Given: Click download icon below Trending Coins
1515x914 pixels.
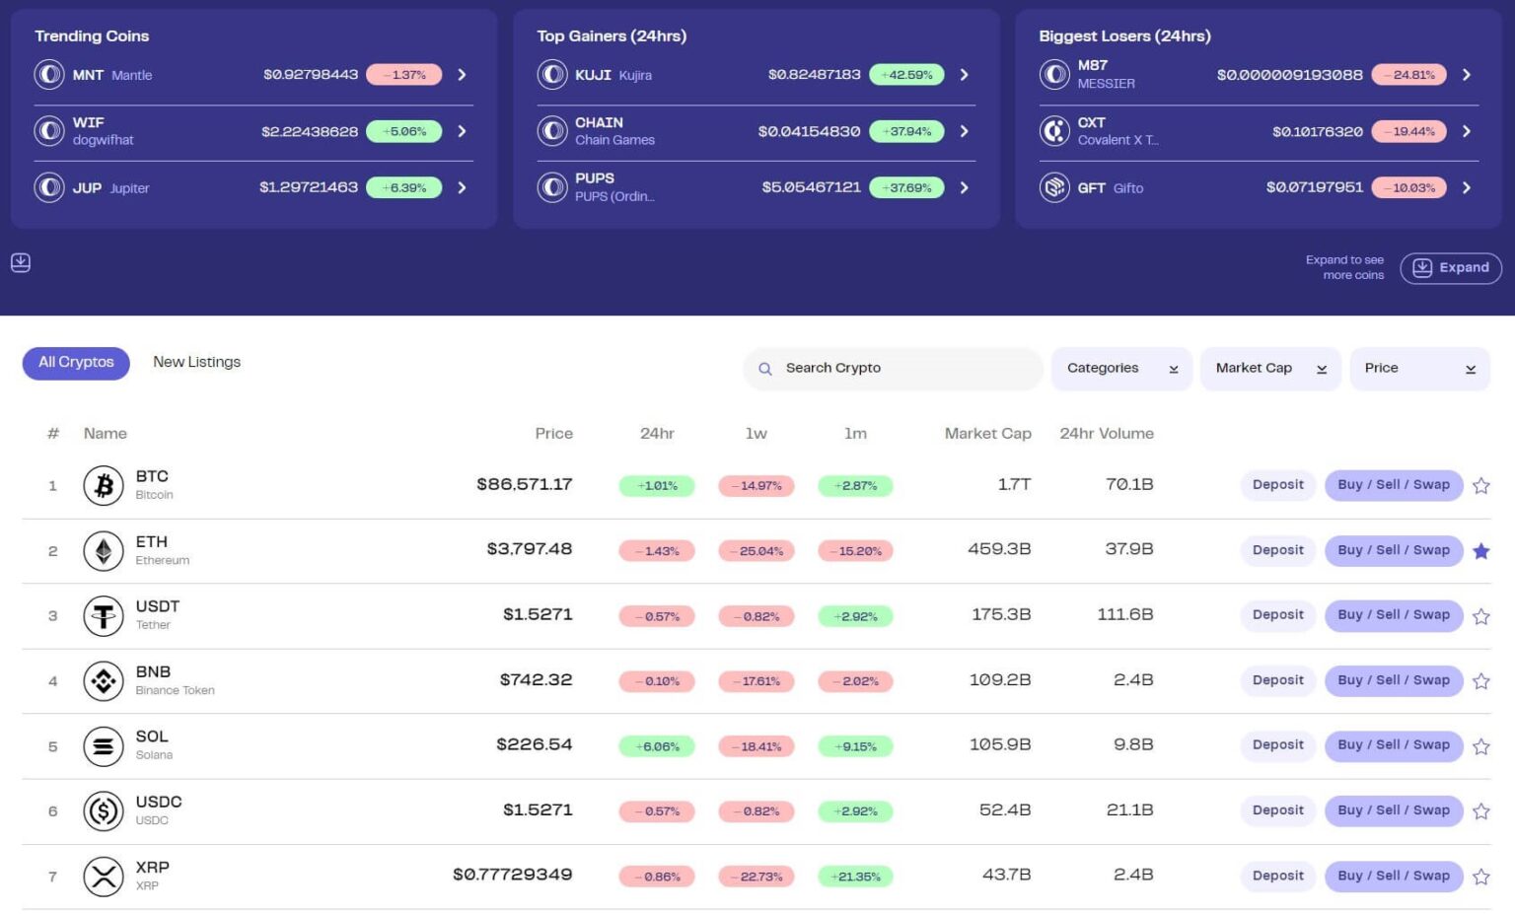Looking at the screenshot, I should pos(21,262).
